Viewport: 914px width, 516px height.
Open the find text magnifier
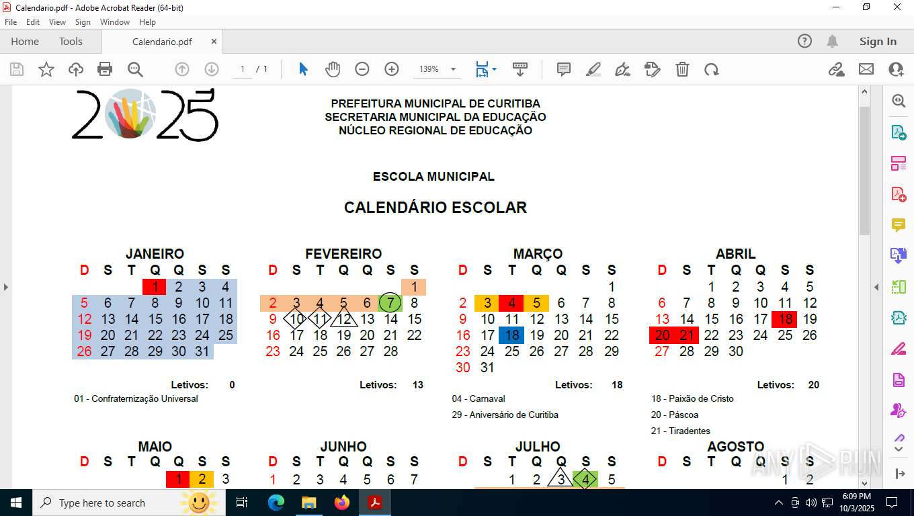tap(135, 69)
